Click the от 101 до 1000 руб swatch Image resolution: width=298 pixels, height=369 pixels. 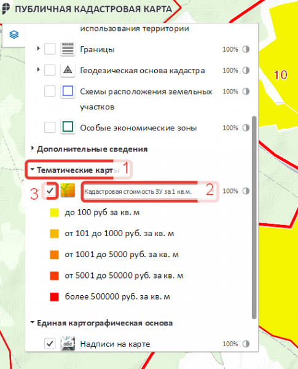point(54,234)
